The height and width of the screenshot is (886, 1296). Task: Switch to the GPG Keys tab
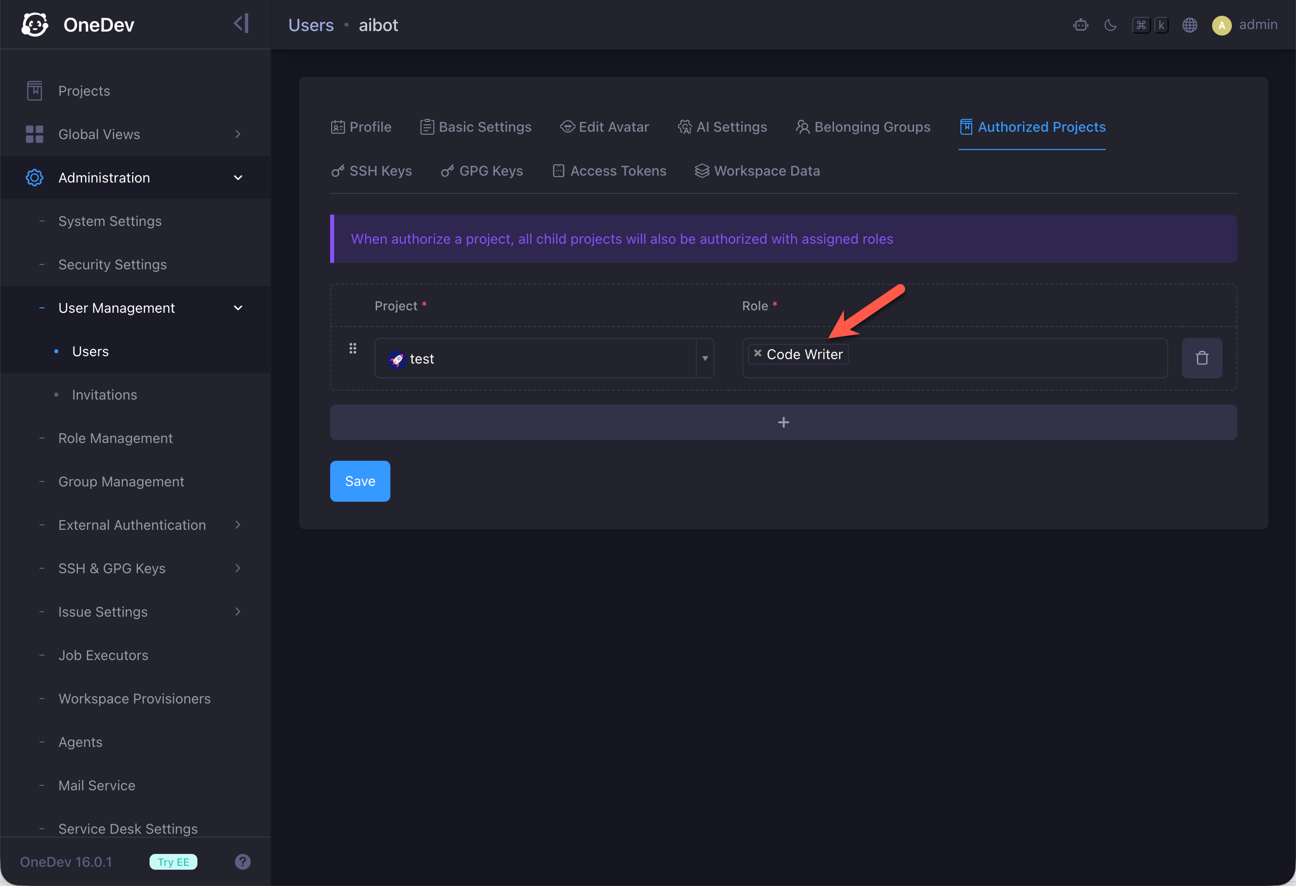tap(482, 171)
